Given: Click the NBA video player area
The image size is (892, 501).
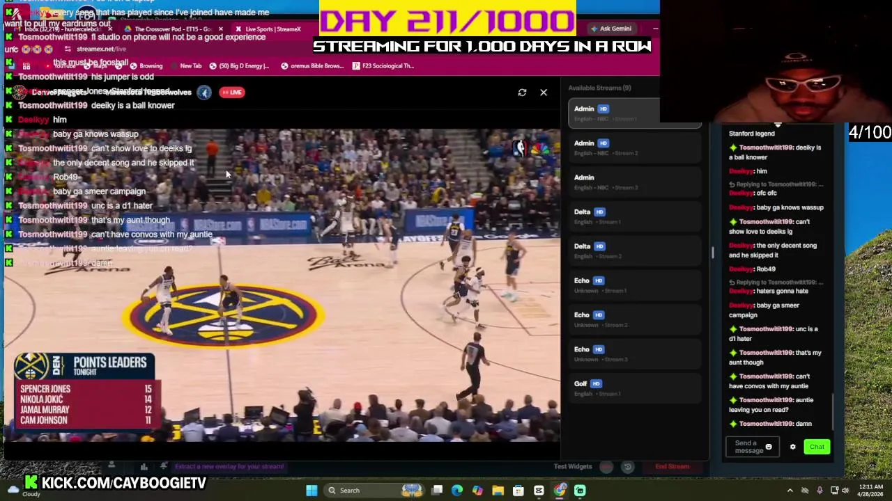Looking at the screenshot, I should (281, 285).
